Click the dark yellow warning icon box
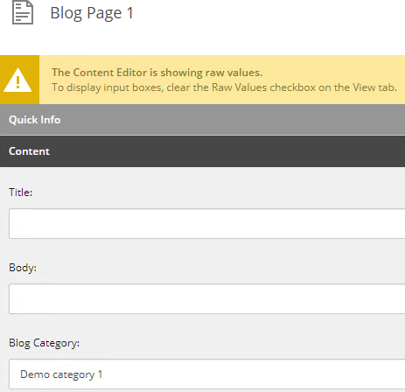 tap(19, 80)
